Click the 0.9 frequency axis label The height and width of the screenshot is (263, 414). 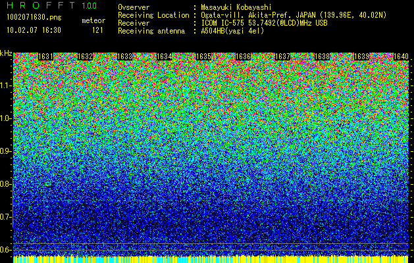pyautogui.click(x=5, y=151)
